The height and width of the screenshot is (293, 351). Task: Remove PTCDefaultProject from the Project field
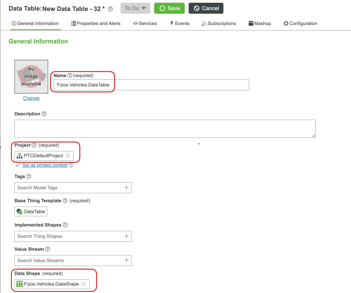point(68,156)
